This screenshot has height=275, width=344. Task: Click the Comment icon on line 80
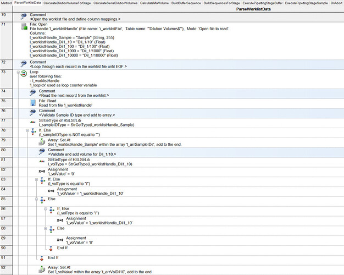click(x=42, y=152)
